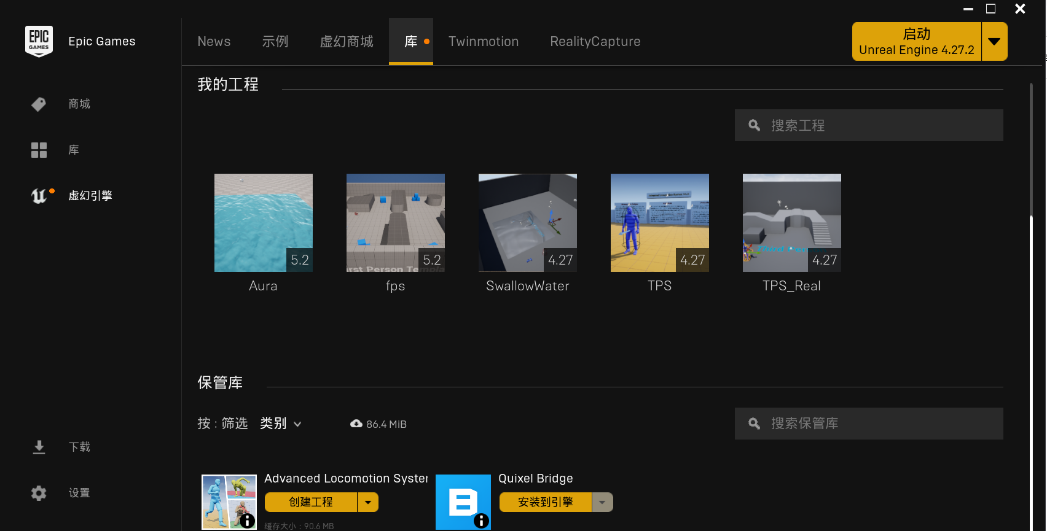Switch to the News tab

[x=214, y=41]
